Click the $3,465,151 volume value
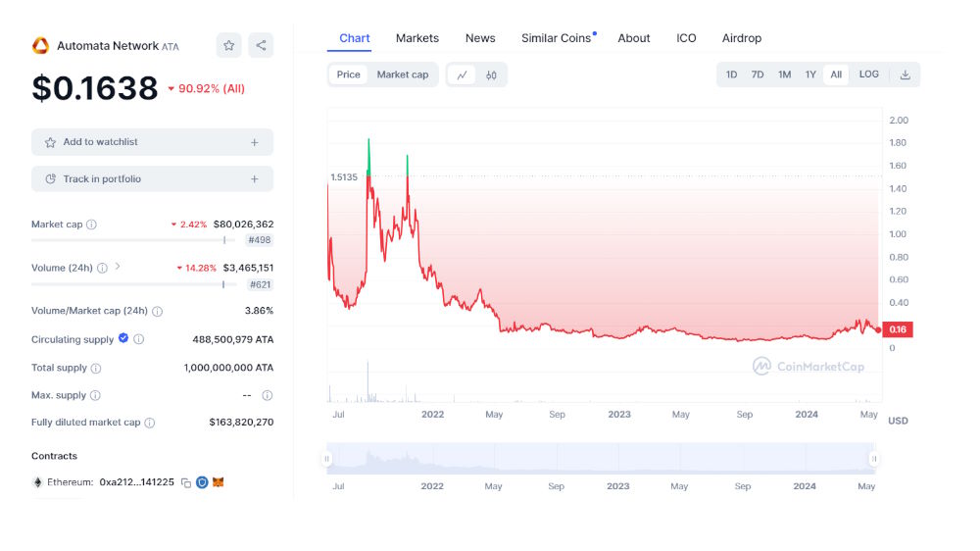The image size is (980, 551). pyautogui.click(x=248, y=268)
